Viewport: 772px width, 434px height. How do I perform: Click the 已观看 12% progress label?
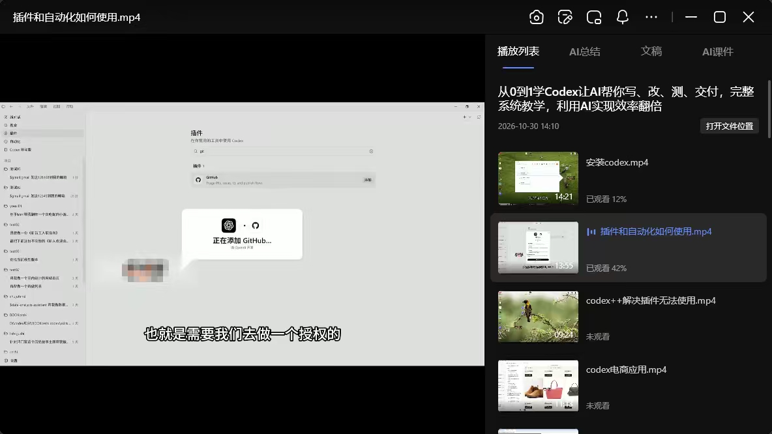point(606,199)
